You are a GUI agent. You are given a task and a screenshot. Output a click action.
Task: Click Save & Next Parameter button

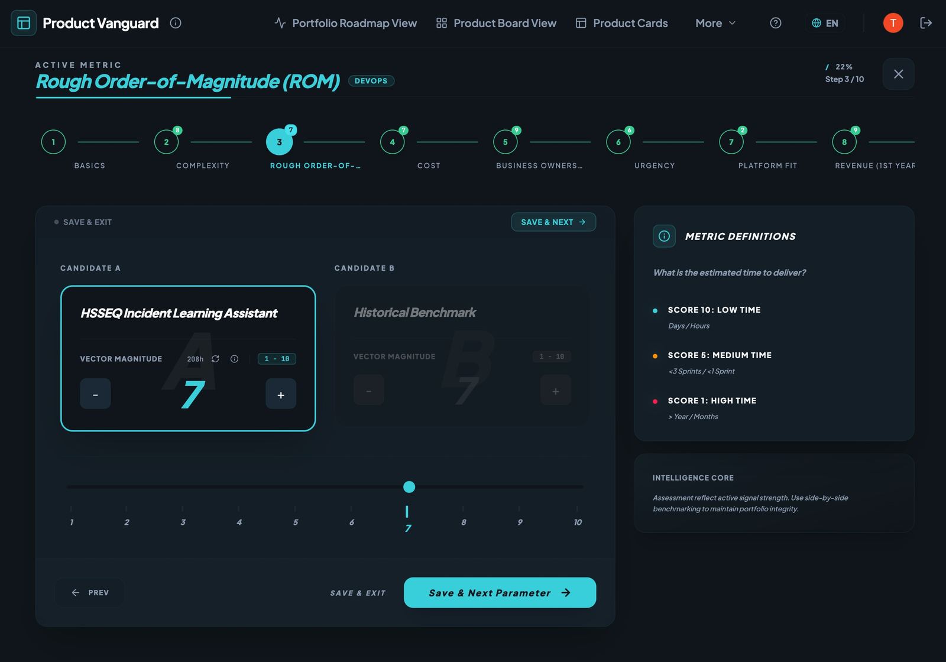tap(500, 592)
